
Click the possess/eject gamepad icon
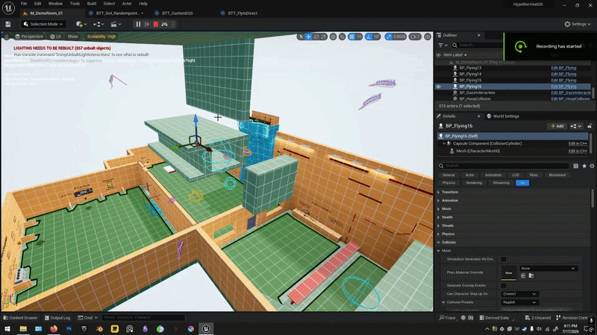click(164, 25)
